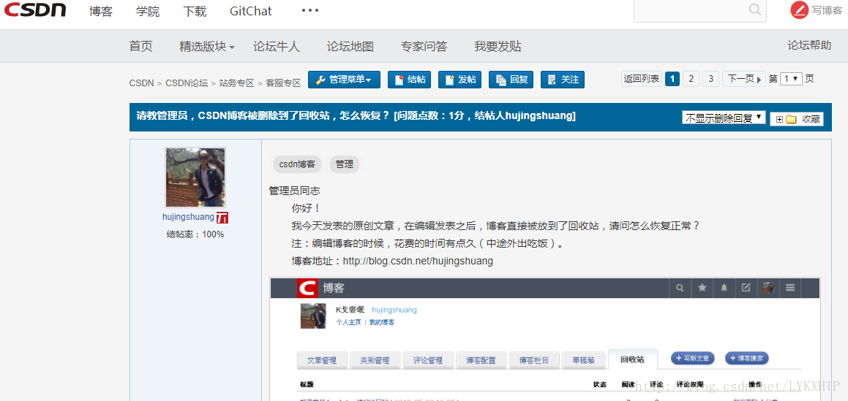Open 论坛帮助 link
848x401 pixels.
click(x=809, y=45)
